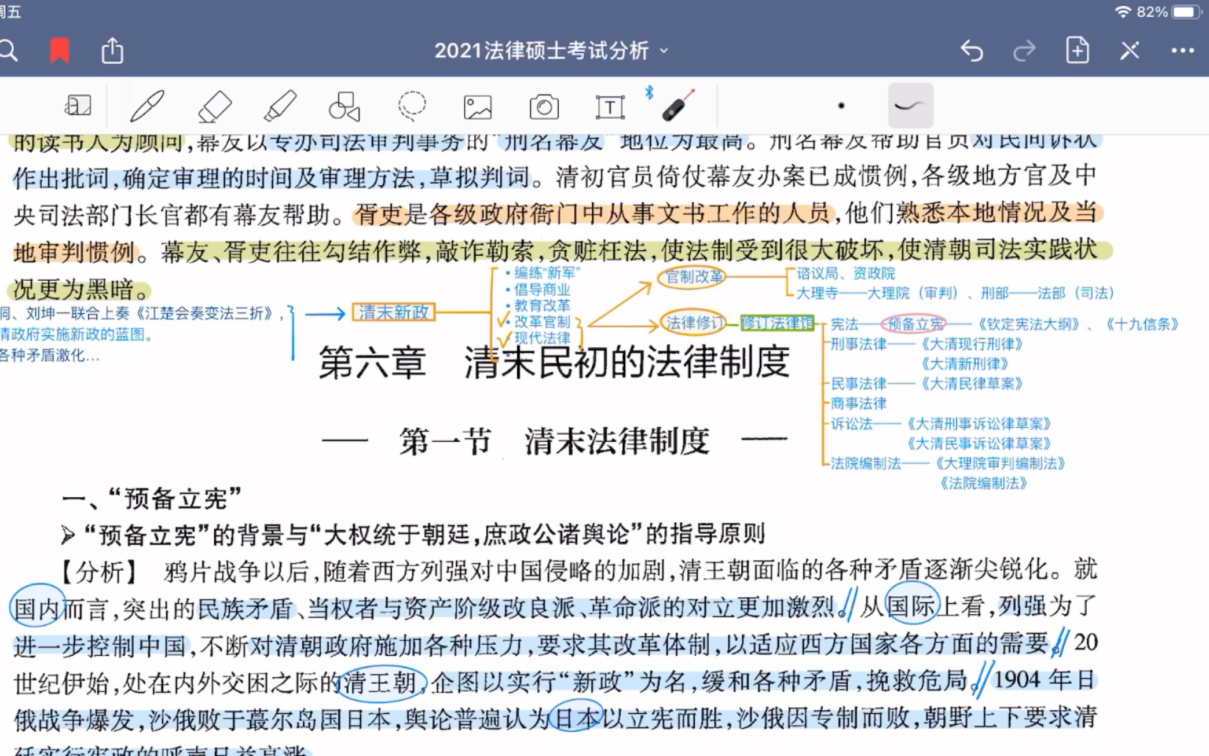Click 商事法律 branch text
1209x756 pixels.
click(x=859, y=403)
